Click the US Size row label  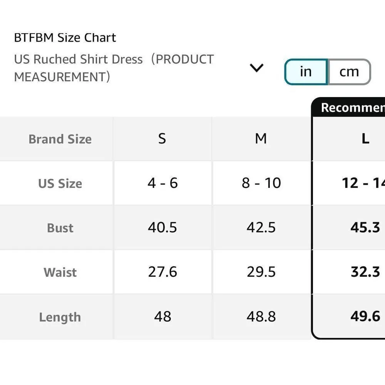click(60, 183)
